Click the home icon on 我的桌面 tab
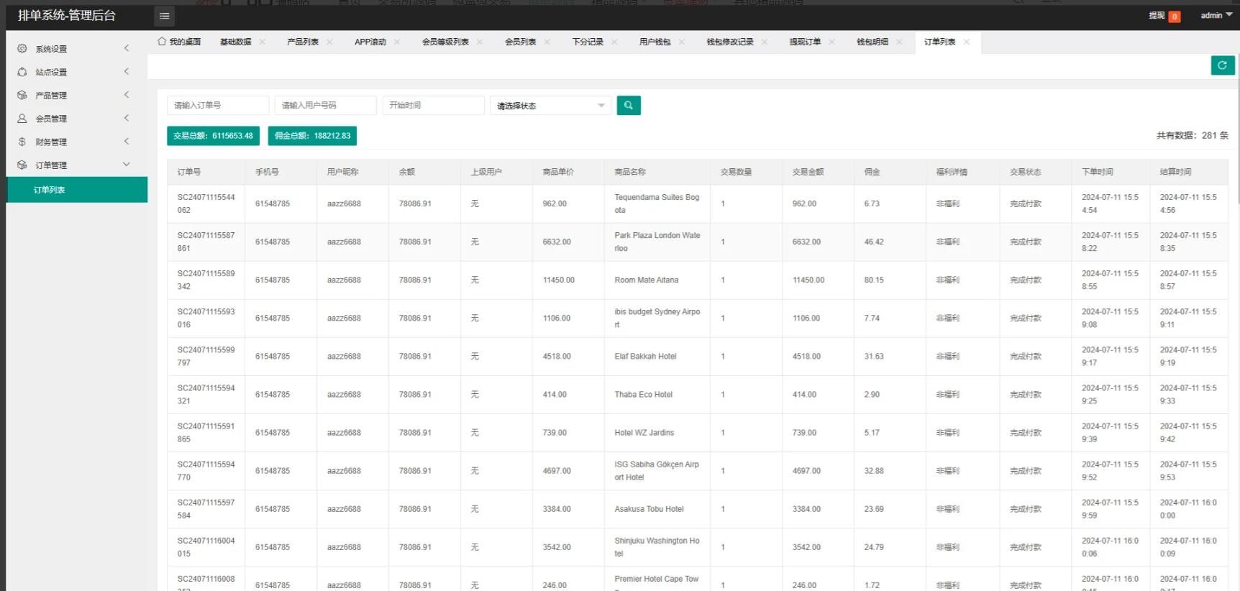This screenshot has height=591, width=1240. coord(162,42)
